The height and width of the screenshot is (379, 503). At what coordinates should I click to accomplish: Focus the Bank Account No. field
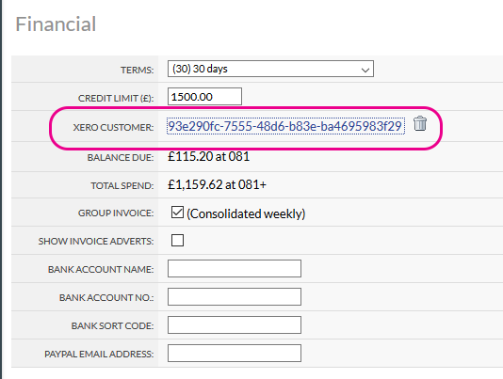coord(235,296)
